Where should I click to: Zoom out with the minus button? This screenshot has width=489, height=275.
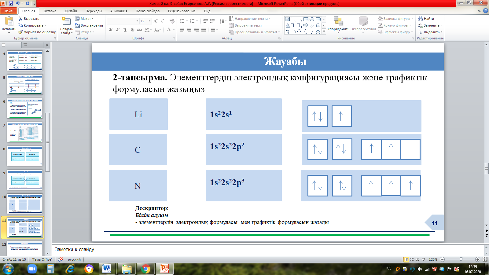(x=442, y=259)
